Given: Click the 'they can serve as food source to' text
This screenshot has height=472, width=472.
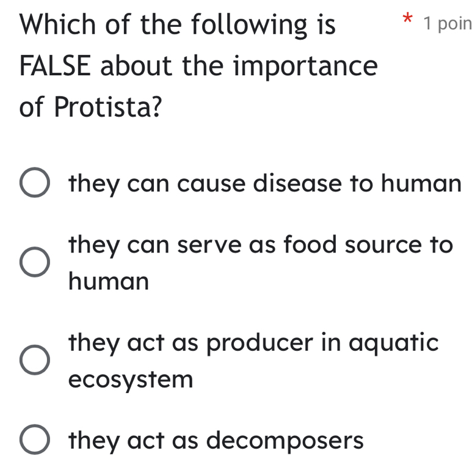Looking at the screenshot, I should tap(261, 245).
